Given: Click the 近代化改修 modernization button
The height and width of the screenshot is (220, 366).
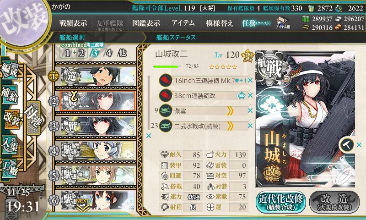Looking at the screenshot, I should pyautogui.click(x=281, y=202).
